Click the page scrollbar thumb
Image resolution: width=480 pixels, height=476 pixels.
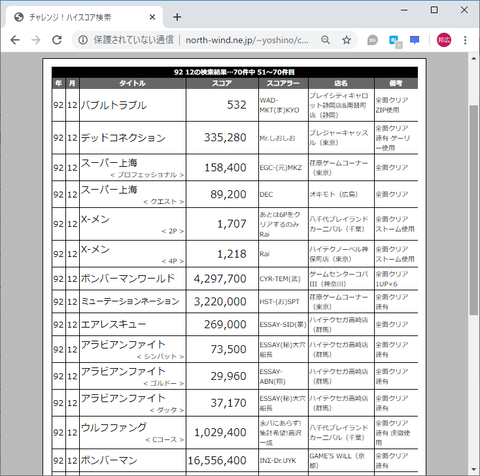(x=473, y=210)
